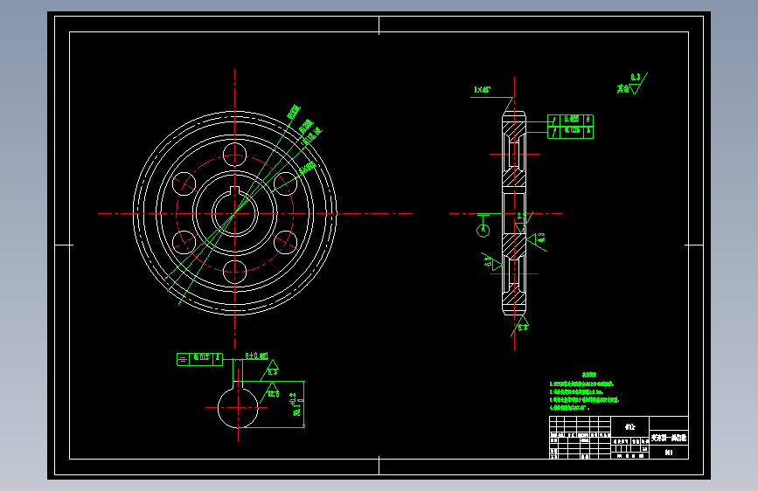Select the bottom bolt hole circle
Image resolution: width=758 pixels, height=491 pixels.
(x=235, y=271)
